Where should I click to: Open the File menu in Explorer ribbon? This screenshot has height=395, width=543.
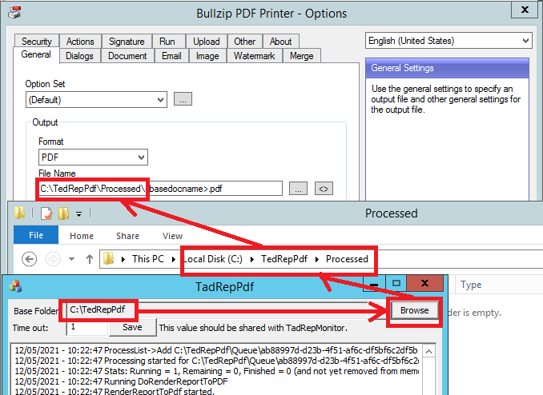[36, 235]
